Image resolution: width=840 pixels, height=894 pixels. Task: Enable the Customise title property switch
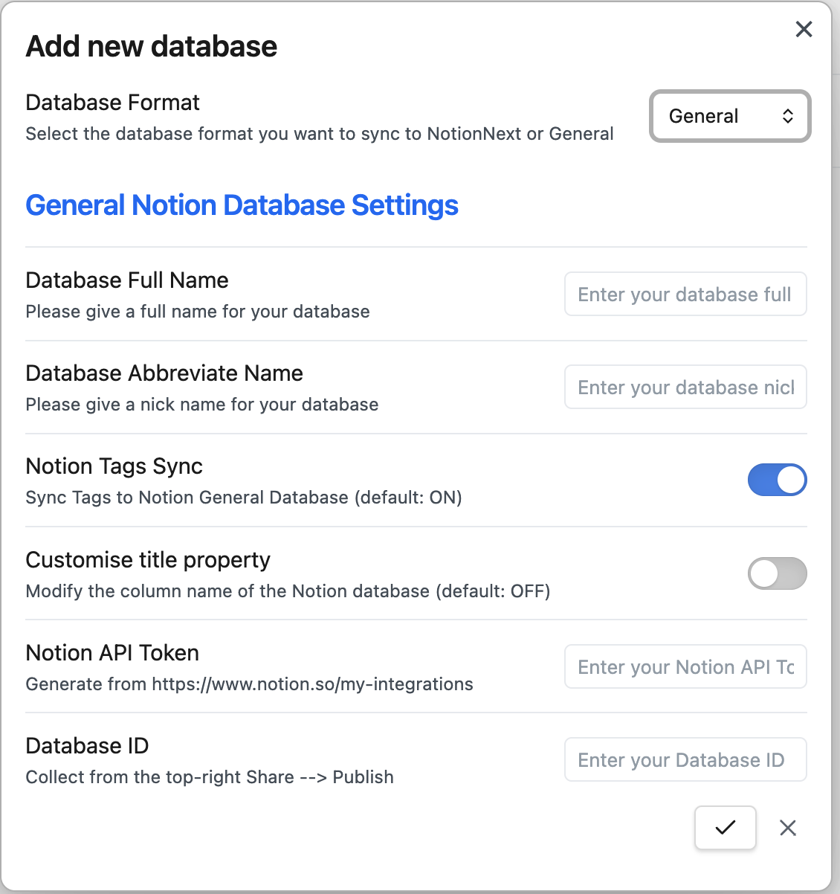pos(777,573)
